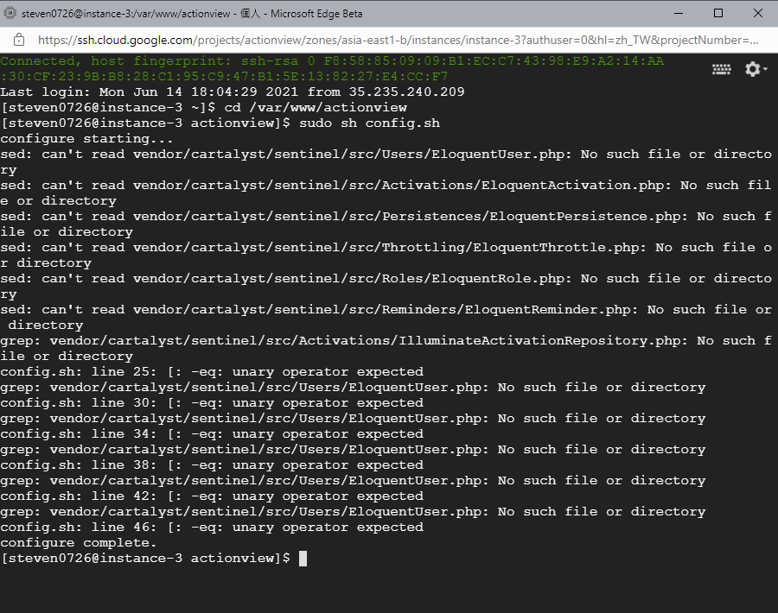Click the sed EloquentActivation.php error line
778x613 pixels.
386,193
